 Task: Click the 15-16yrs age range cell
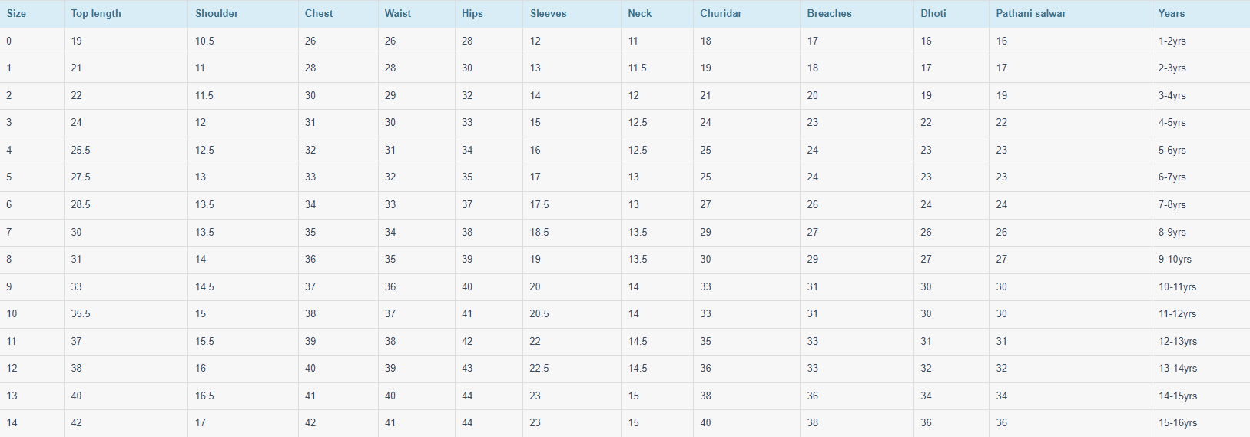[1178, 423]
